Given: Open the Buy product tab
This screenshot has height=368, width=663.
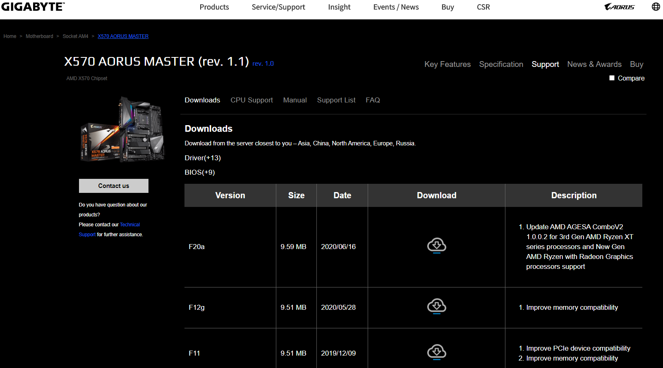Looking at the screenshot, I should point(637,64).
